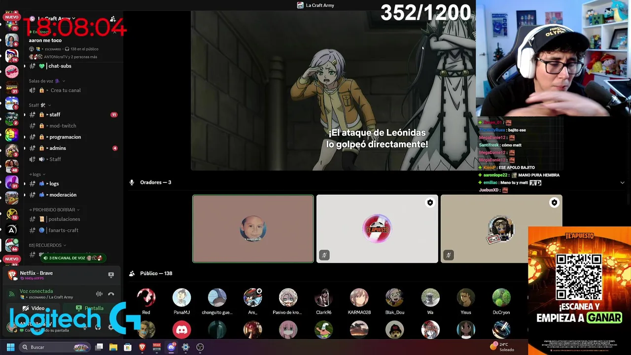Toggle headphone deafen in the user panel
This screenshot has width=631, height=355.
[98, 327]
